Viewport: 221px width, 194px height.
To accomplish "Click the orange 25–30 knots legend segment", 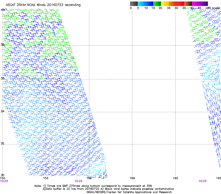I will [173, 4].
